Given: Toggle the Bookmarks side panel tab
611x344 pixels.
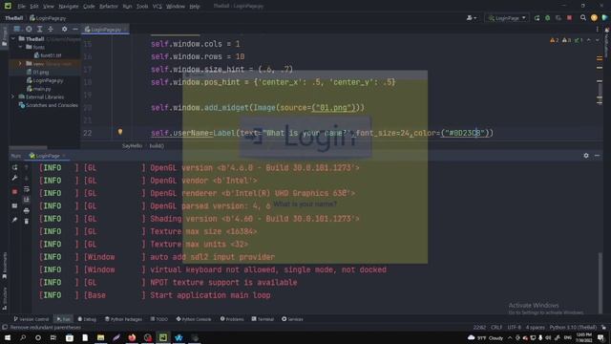Looking at the screenshot, I should 4,266.
